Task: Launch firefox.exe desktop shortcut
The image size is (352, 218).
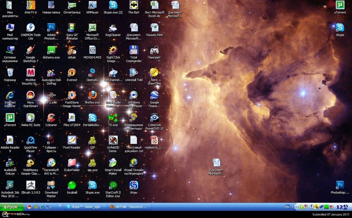Action: point(92,95)
